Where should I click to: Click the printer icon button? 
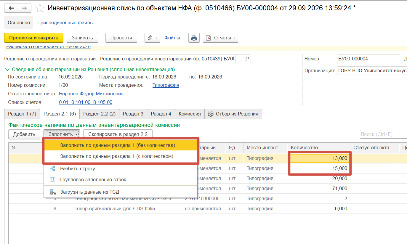(194, 38)
